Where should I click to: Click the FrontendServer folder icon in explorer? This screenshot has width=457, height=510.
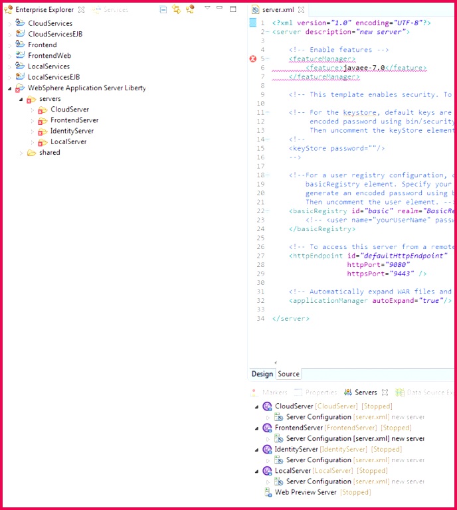point(43,121)
